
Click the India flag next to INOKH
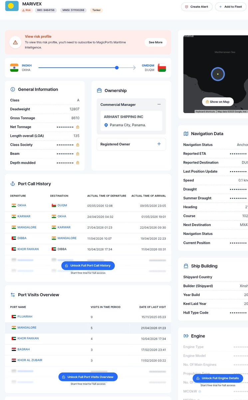[14, 68]
